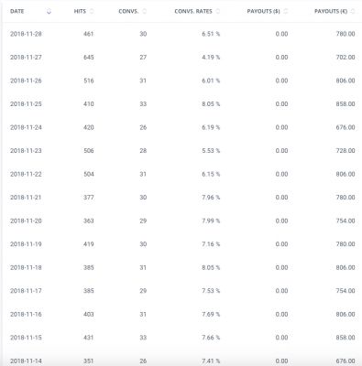Select the 2018-11-28 date row
Viewport: 362px width, 366px height.
(181, 34)
